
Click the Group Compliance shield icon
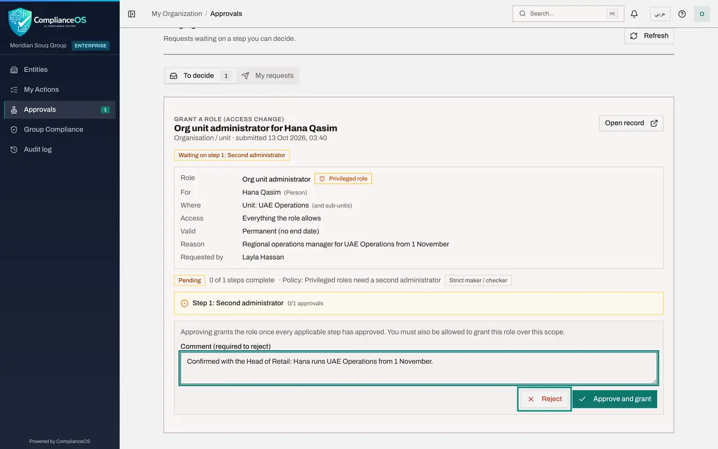click(14, 130)
